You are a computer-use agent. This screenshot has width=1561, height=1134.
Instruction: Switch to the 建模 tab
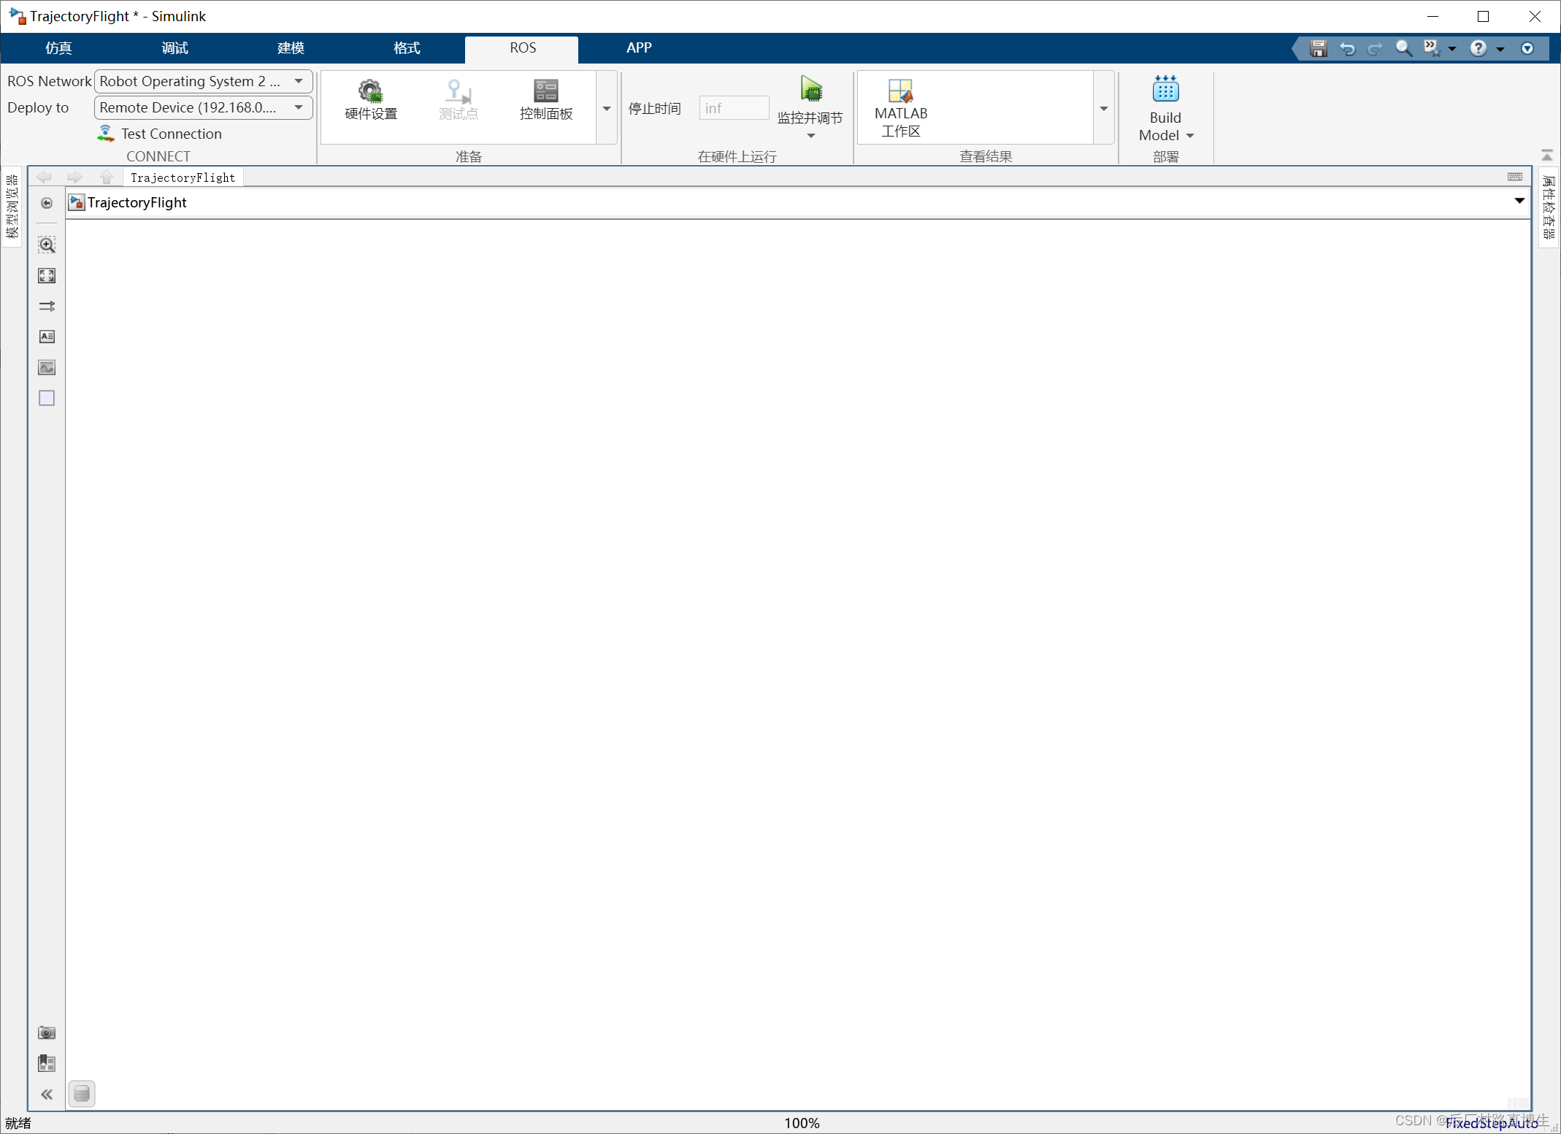coord(291,48)
